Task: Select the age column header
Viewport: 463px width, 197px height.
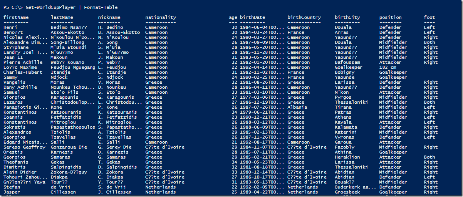Action: click(233, 17)
